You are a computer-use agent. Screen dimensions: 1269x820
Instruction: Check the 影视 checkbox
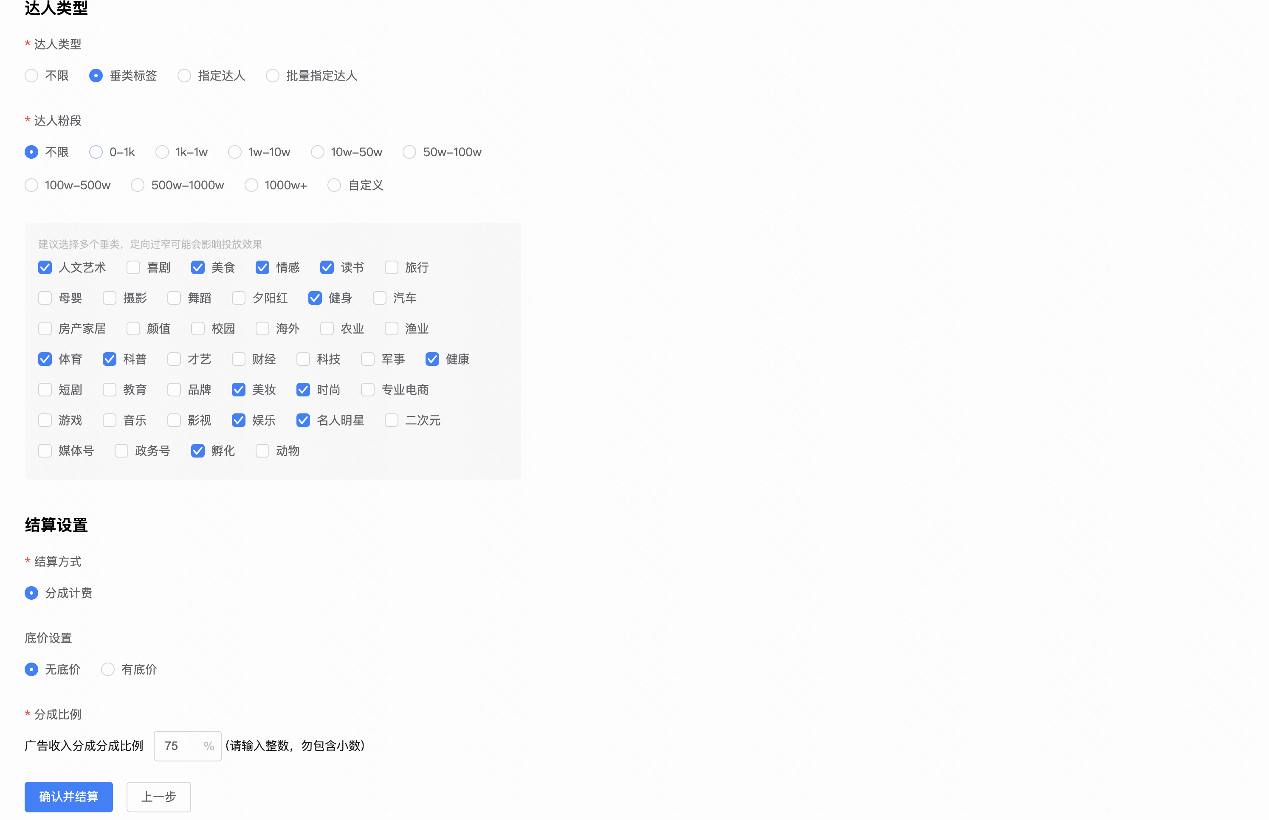tap(174, 421)
